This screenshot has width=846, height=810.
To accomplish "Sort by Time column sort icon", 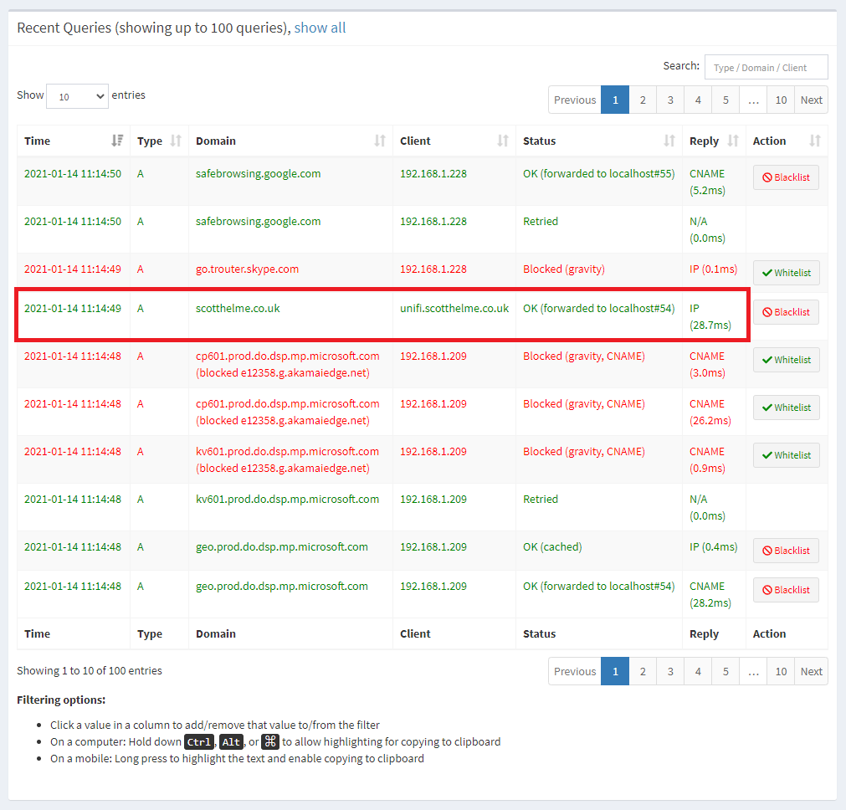I will click(x=117, y=141).
